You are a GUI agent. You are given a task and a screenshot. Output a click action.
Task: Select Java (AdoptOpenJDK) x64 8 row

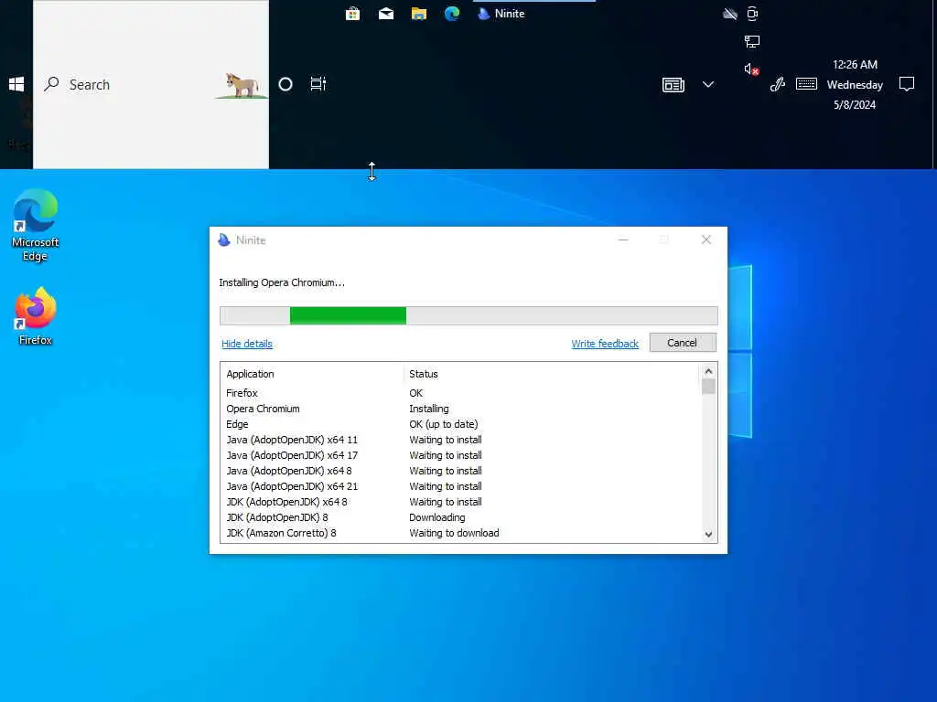[x=459, y=471]
